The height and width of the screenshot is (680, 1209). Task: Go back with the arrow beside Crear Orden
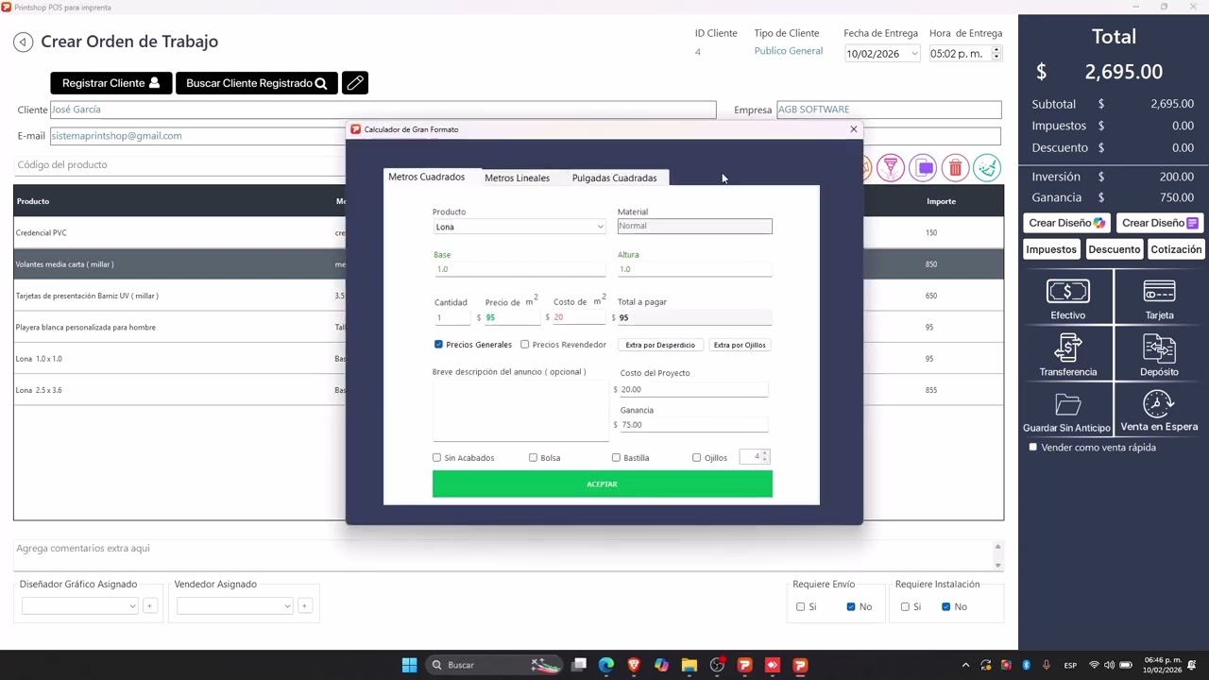[24, 42]
